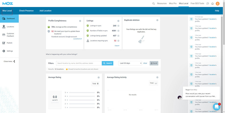Click the flag notifications icon
Viewport: 225px width, 113px height.
(208, 3)
